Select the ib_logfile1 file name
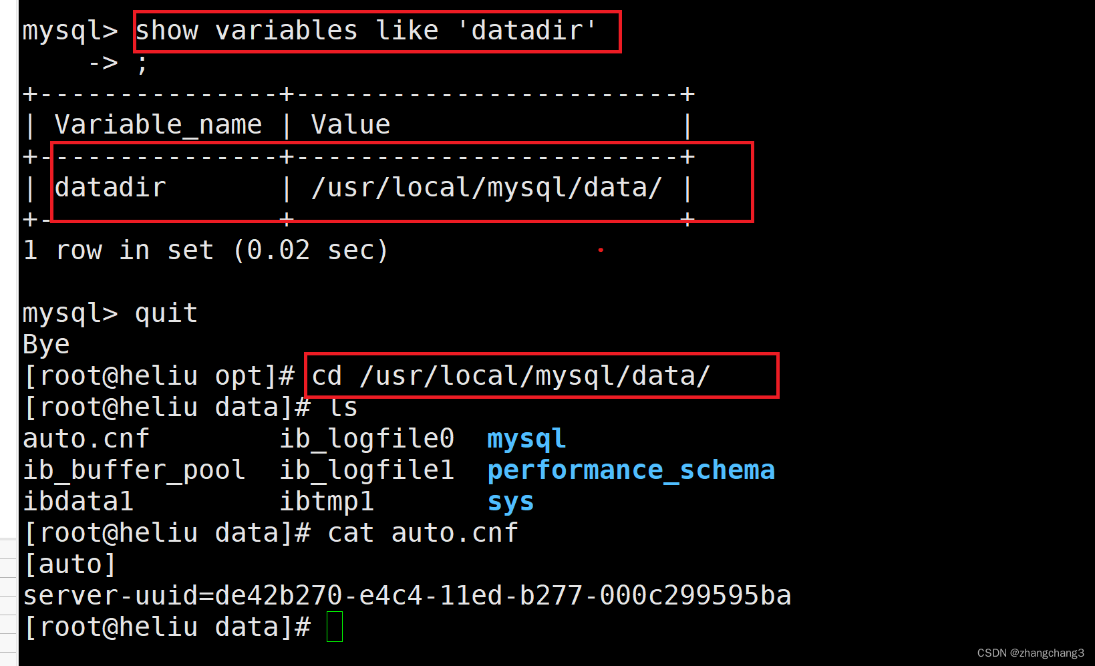 (367, 470)
